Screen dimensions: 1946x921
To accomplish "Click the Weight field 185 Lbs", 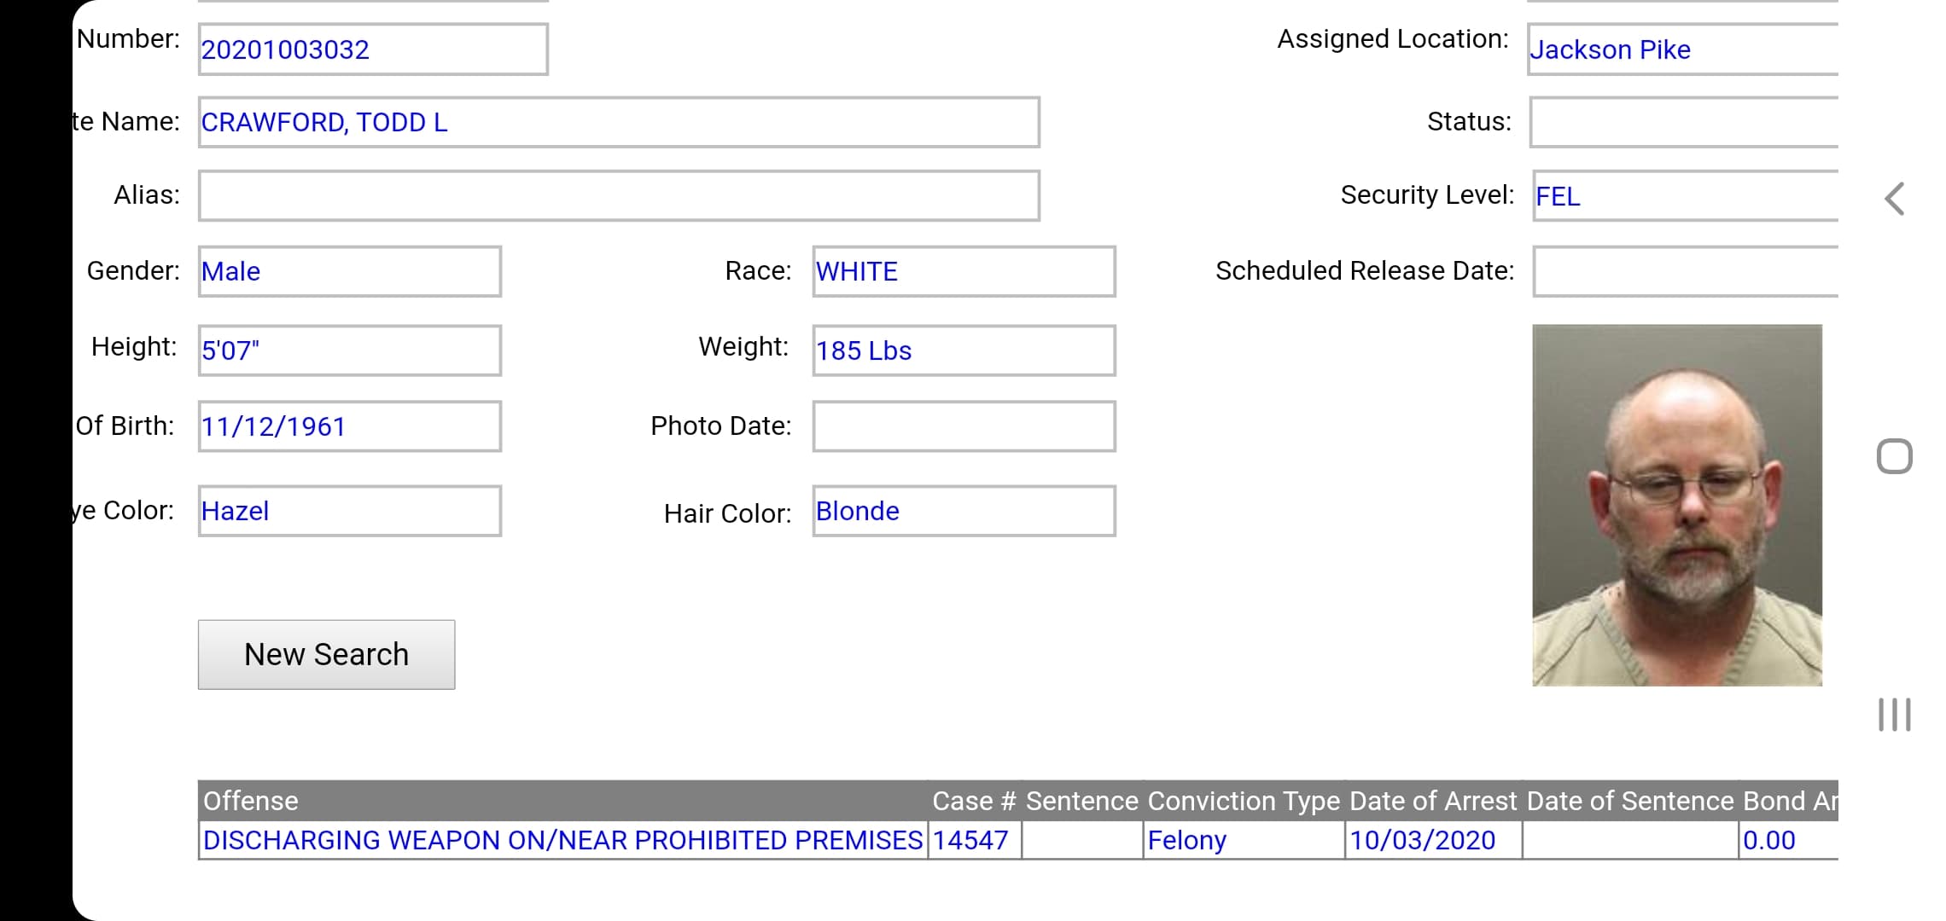I will [964, 350].
